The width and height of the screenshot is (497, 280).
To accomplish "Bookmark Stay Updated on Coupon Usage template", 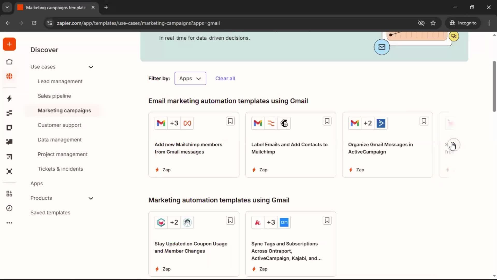I will [230, 220].
